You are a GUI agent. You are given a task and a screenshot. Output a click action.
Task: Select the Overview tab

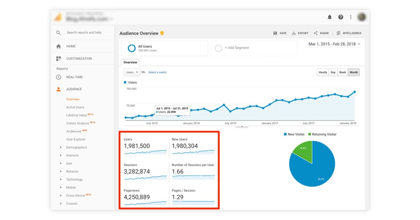pyautogui.click(x=130, y=62)
